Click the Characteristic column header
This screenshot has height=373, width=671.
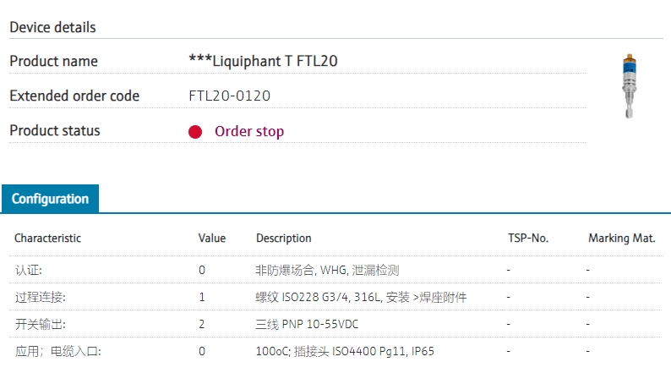pyautogui.click(x=47, y=239)
